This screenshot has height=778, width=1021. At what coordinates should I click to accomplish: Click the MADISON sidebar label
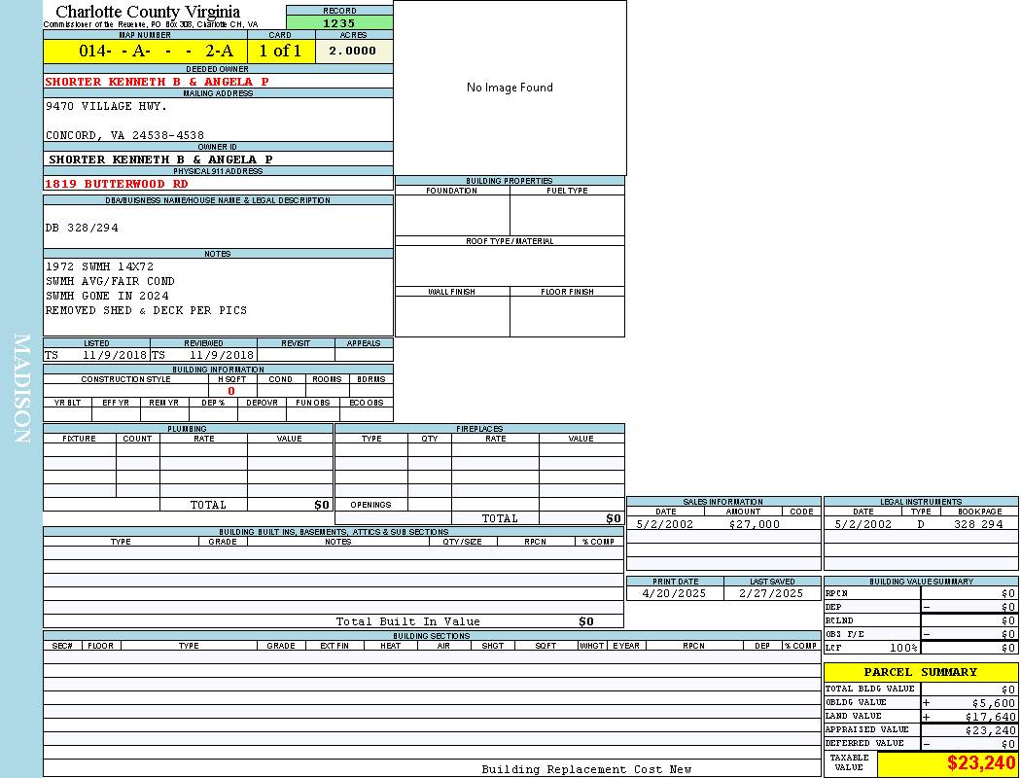tap(21, 389)
